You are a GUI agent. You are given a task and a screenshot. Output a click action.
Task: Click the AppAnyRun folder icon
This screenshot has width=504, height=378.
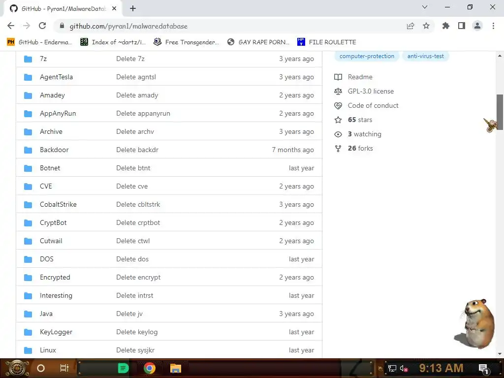pyautogui.click(x=28, y=114)
